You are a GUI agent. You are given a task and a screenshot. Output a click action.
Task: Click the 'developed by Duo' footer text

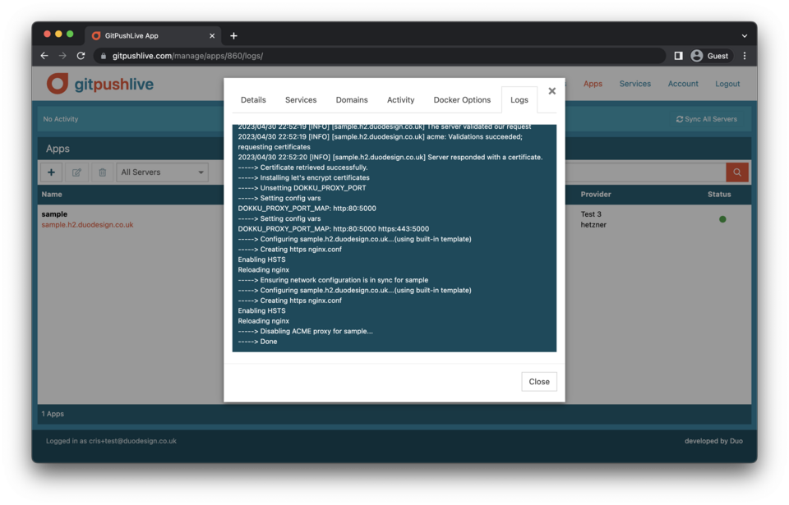click(713, 441)
